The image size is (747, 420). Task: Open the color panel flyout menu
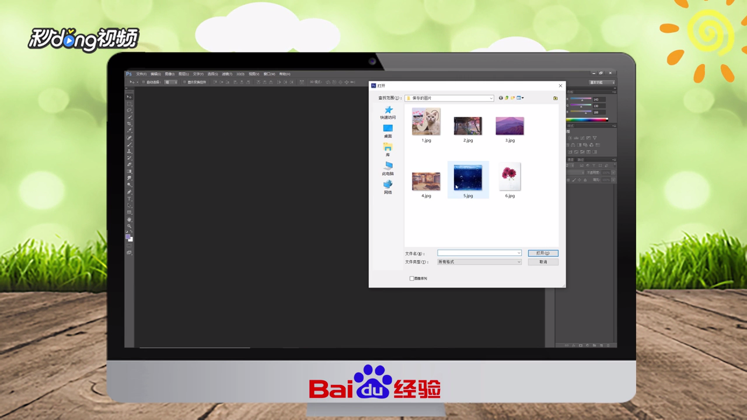[x=615, y=92]
